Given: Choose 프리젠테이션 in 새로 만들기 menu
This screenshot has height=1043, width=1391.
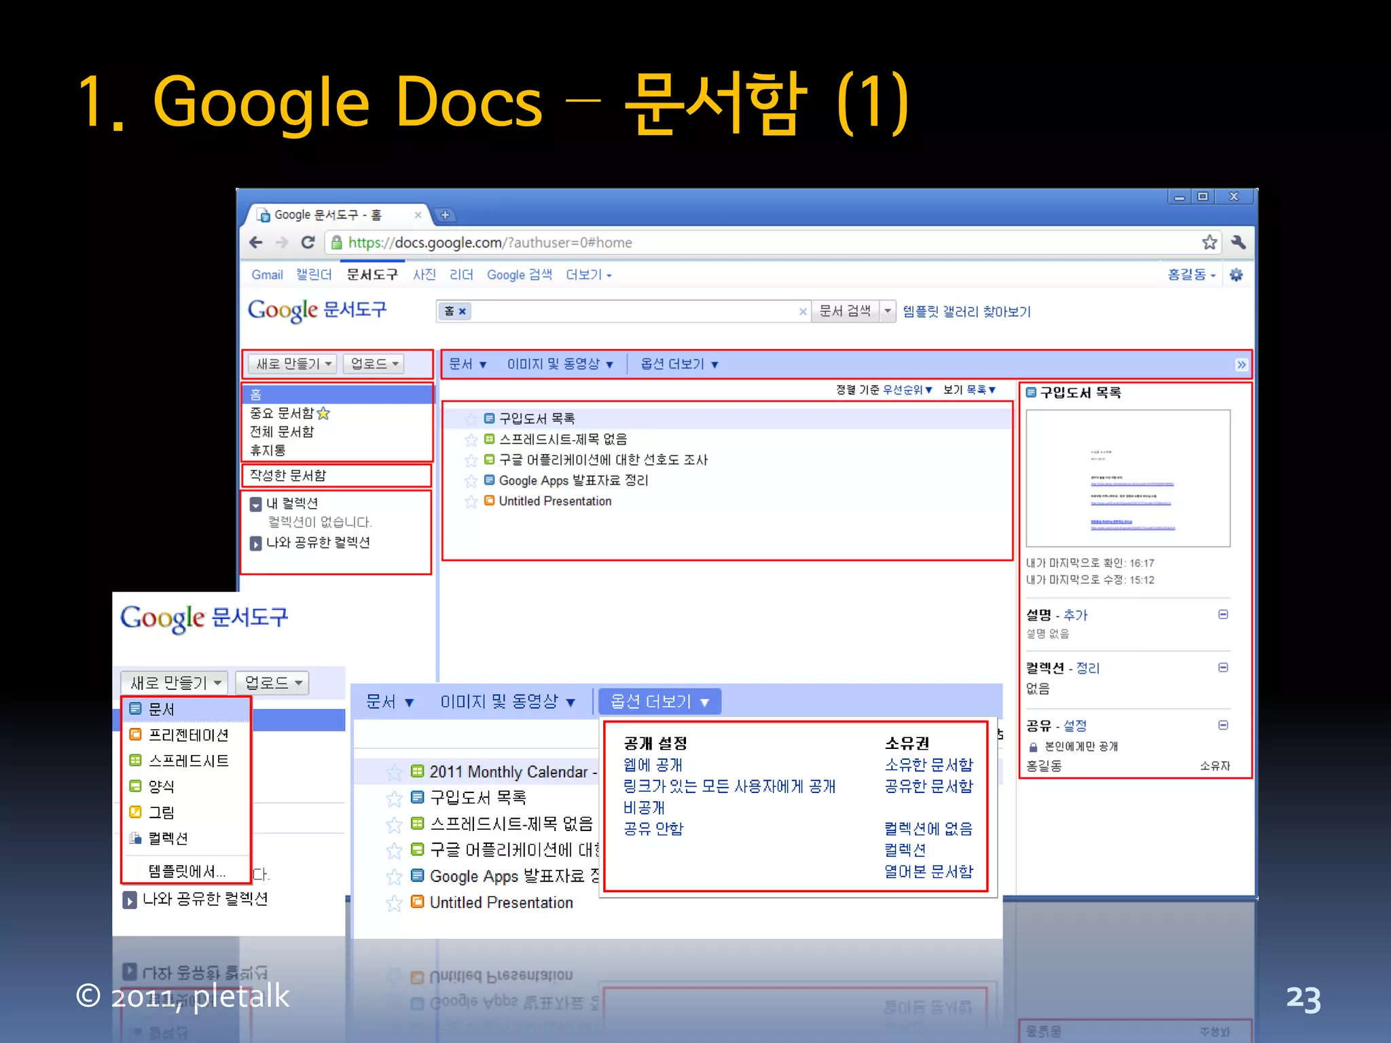Looking at the screenshot, I should tap(186, 735).
